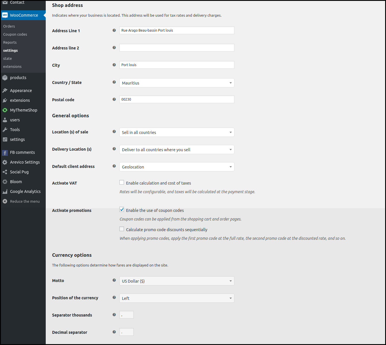Click help icon next to Postal code

114,99
